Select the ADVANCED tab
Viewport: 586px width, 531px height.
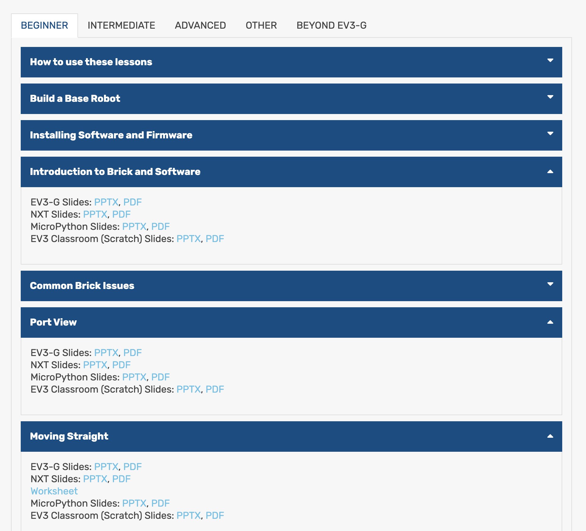pyautogui.click(x=200, y=25)
